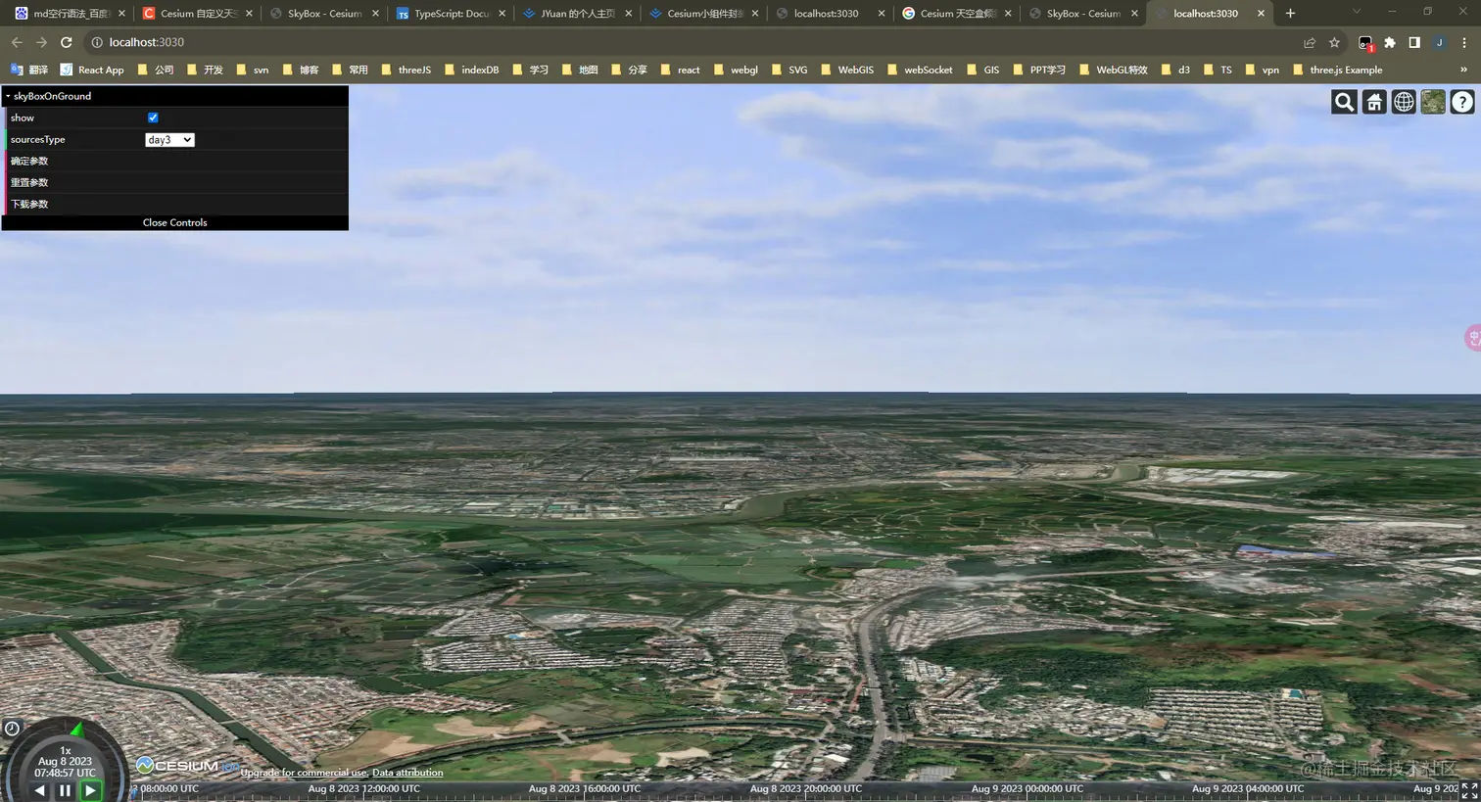Pause the Cesium animation clock
The width and height of the screenshot is (1481, 802).
[65, 790]
